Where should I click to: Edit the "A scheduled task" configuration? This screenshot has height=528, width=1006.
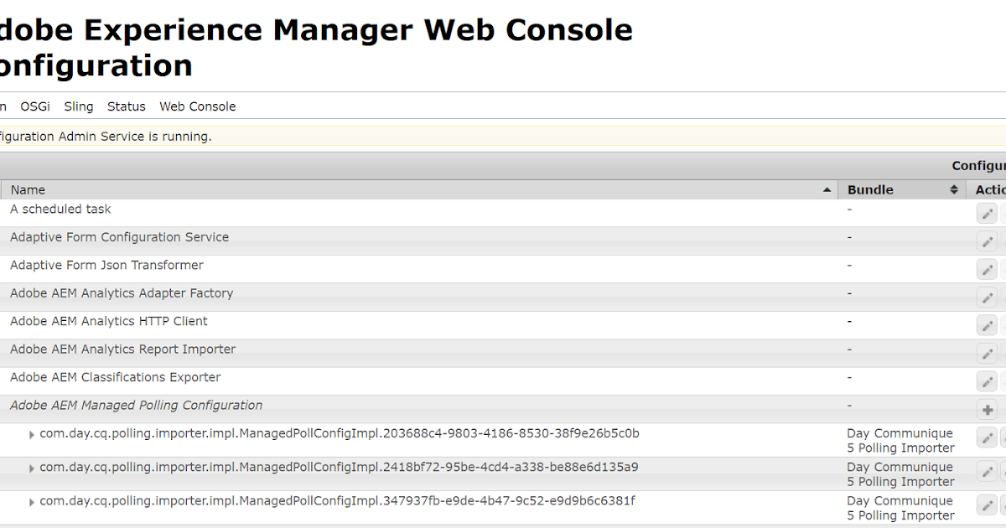coord(987,213)
